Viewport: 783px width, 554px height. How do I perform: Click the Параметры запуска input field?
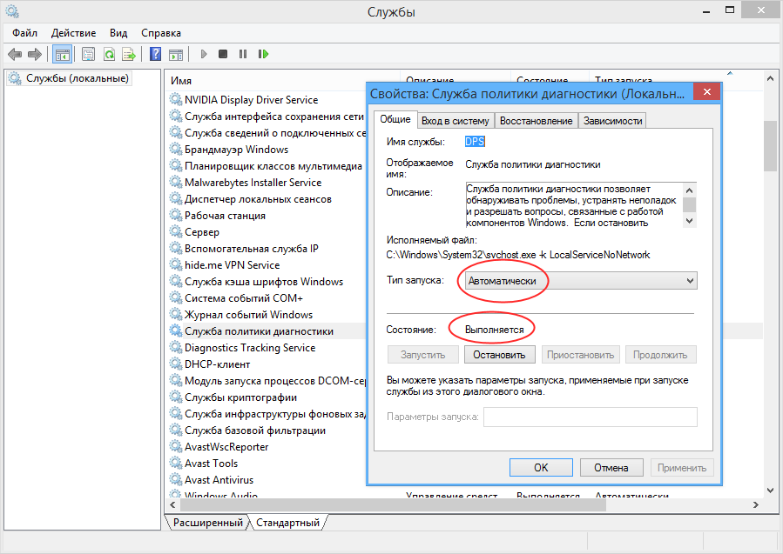coord(591,417)
